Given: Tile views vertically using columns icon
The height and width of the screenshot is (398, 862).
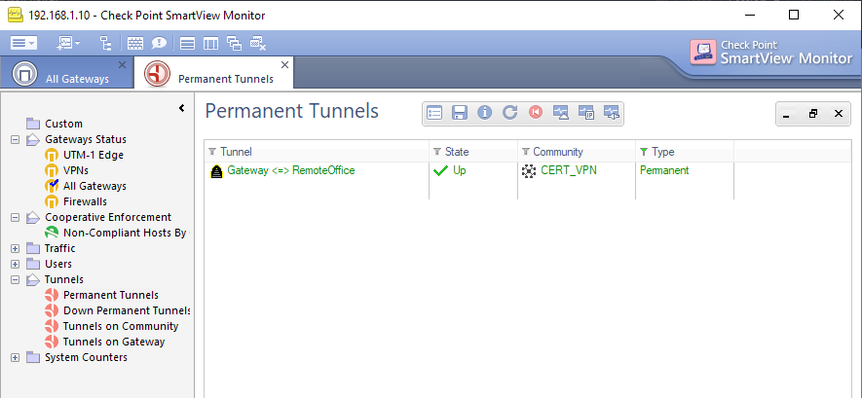Looking at the screenshot, I should pos(210,43).
